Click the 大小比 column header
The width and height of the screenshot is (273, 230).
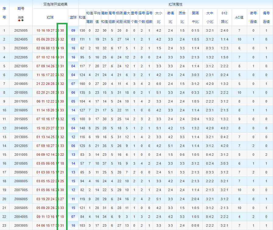tap(159, 17)
